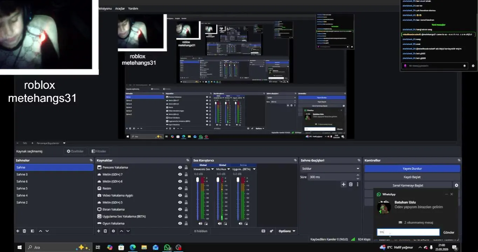
Task: Open the Filtreler button
Action: 99,151
